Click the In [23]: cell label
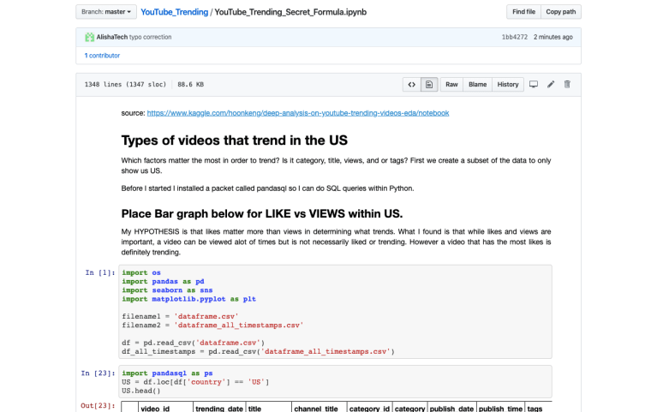The image size is (663, 412). click(99, 373)
